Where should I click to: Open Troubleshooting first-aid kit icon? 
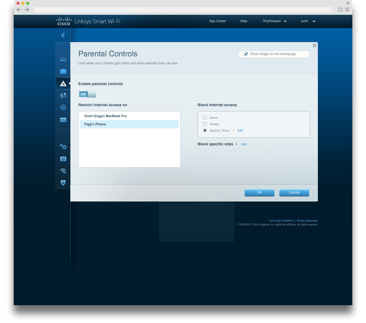(63, 159)
